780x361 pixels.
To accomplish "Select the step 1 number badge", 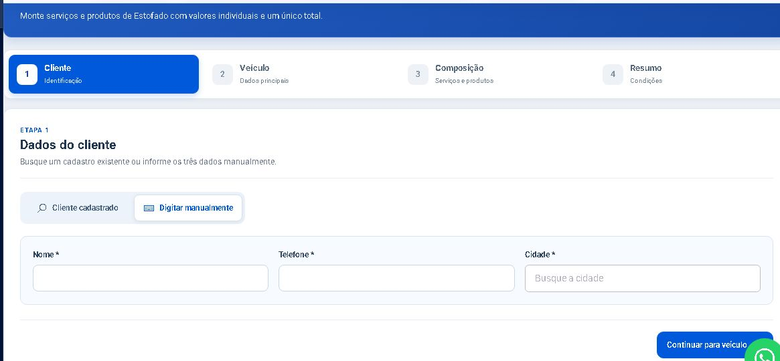I will [27, 74].
